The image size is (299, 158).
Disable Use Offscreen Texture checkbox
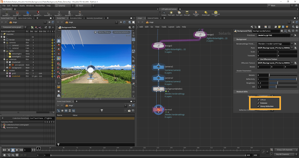[258, 59]
